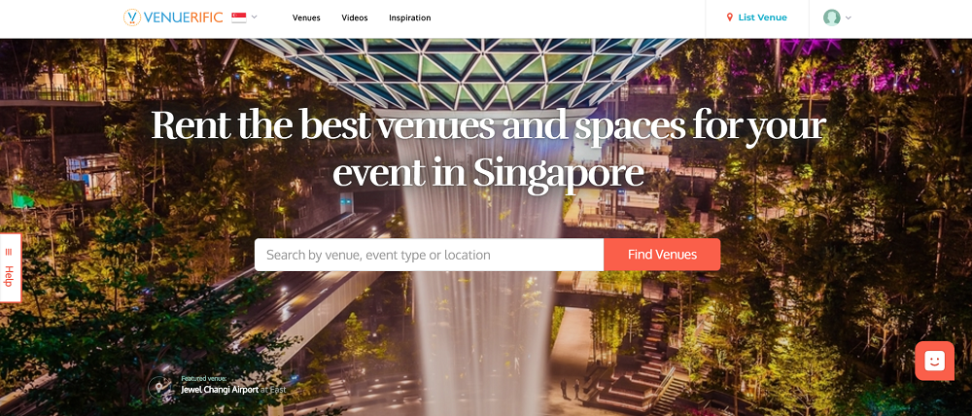Screen dimensions: 972x416
Task: Click the red location pin beside List Venue
Action: pos(730,17)
